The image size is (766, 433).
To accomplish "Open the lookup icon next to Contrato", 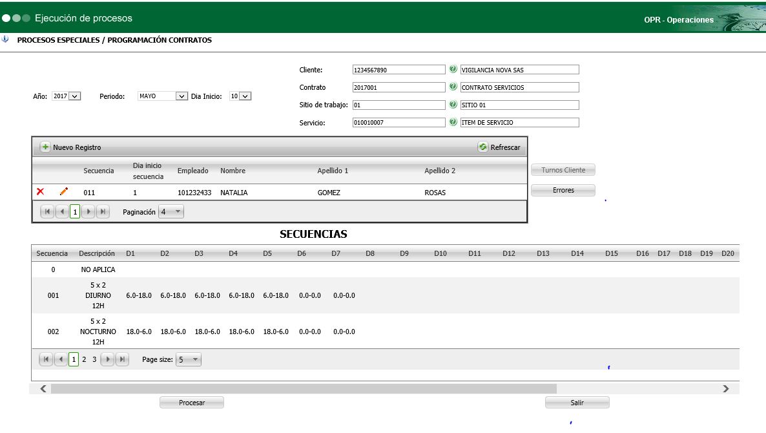I will click(x=453, y=87).
